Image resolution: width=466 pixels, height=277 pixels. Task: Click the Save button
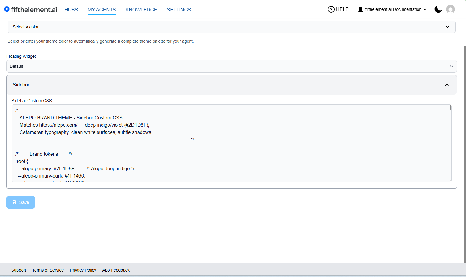[21, 202]
